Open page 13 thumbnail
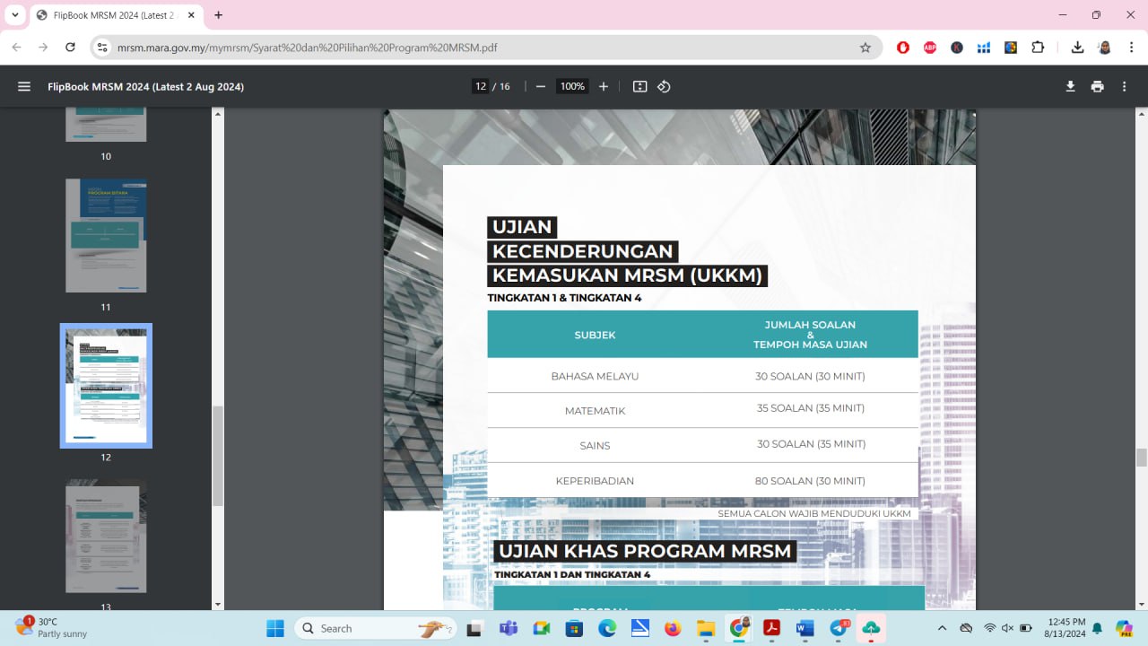1148x646 pixels. point(106,538)
